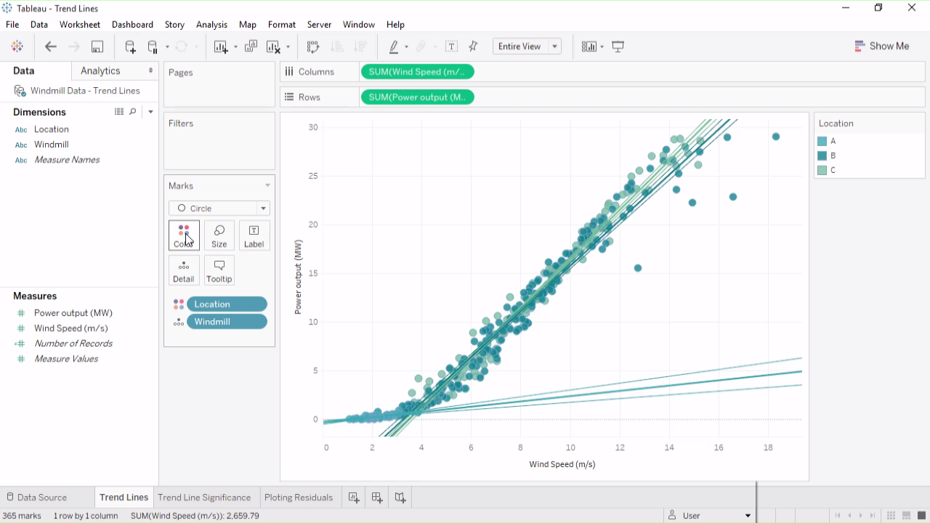Viewport: 930px width, 523px height.
Task: Open the Clear Sheet dropdown arrow
Action: [x=288, y=47]
